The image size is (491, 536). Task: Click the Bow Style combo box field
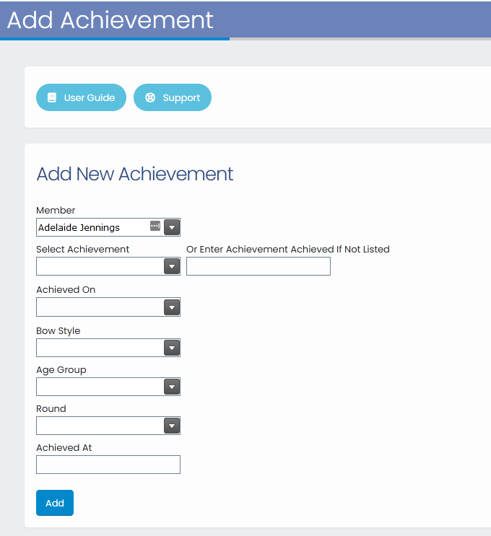(x=100, y=348)
